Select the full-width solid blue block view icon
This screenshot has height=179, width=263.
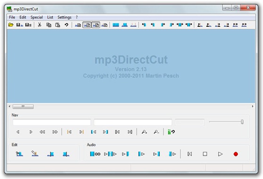[x=116, y=25]
